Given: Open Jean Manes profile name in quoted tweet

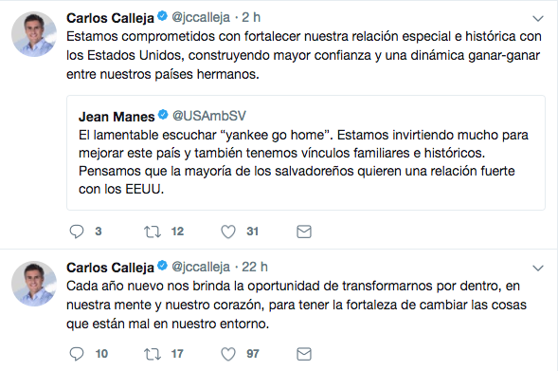Looking at the screenshot, I should [117, 117].
